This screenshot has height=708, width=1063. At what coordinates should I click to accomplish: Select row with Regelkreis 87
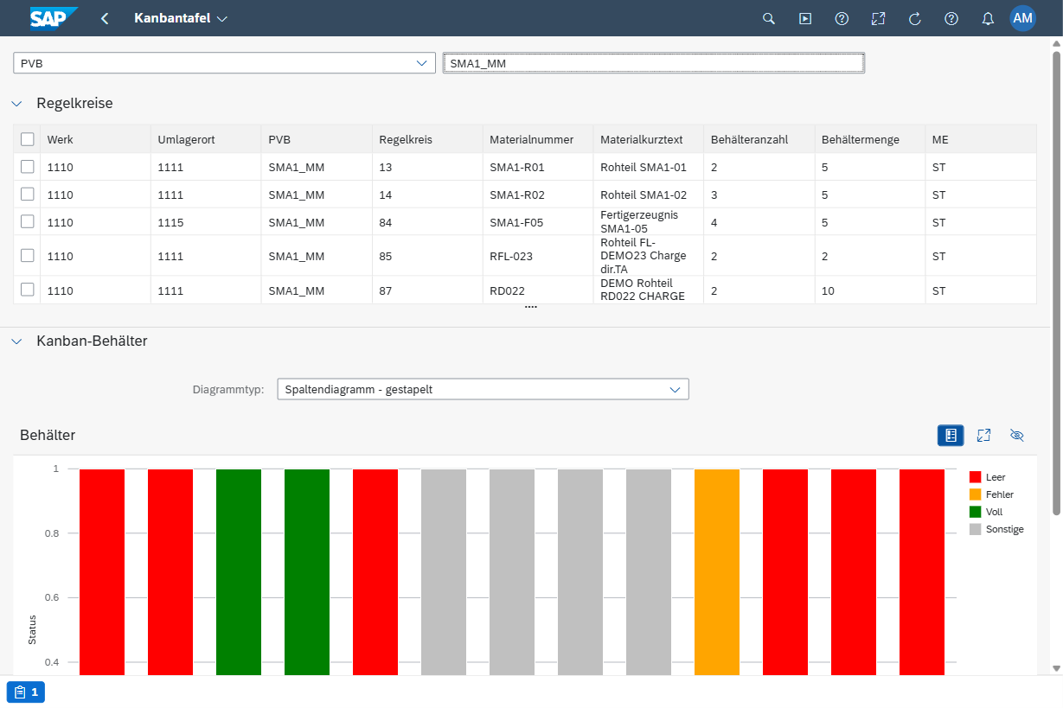pos(28,290)
